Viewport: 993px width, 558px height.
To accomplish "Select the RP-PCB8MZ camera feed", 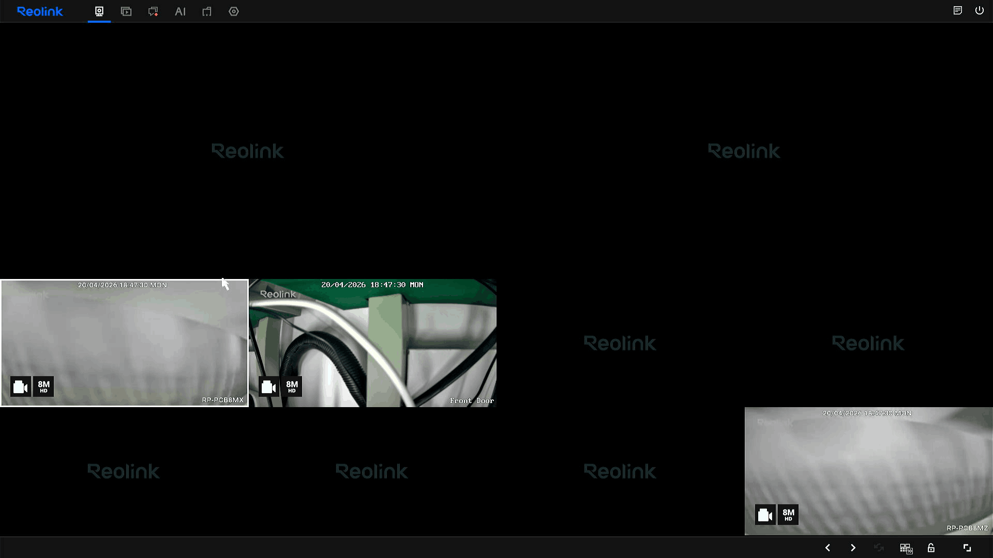I will pyautogui.click(x=869, y=471).
